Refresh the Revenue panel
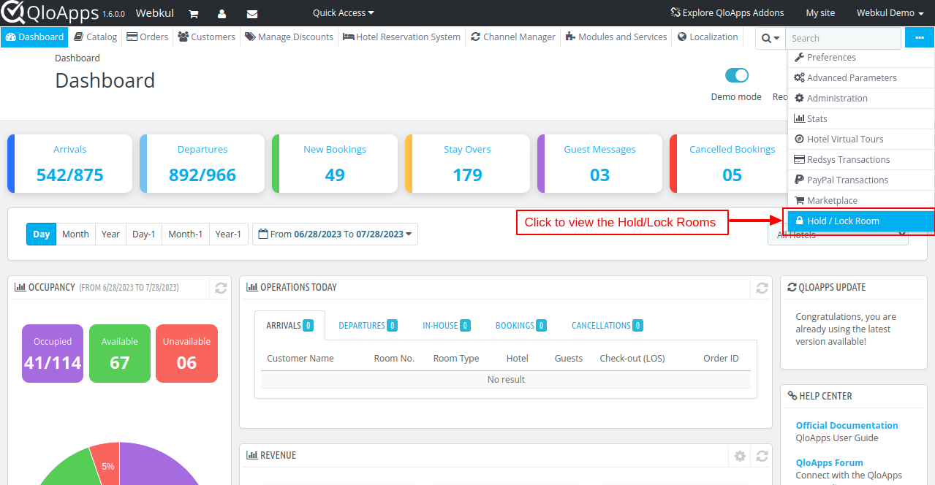 pyautogui.click(x=762, y=456)
